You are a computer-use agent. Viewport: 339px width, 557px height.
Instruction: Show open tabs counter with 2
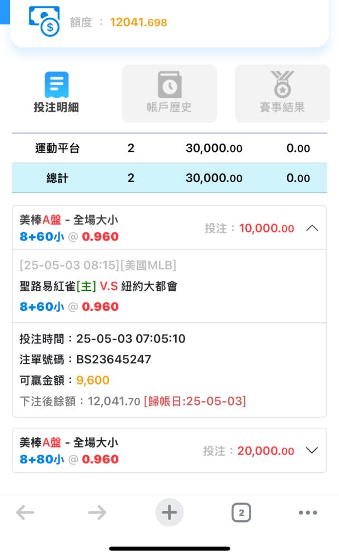[x=242, y=512]
